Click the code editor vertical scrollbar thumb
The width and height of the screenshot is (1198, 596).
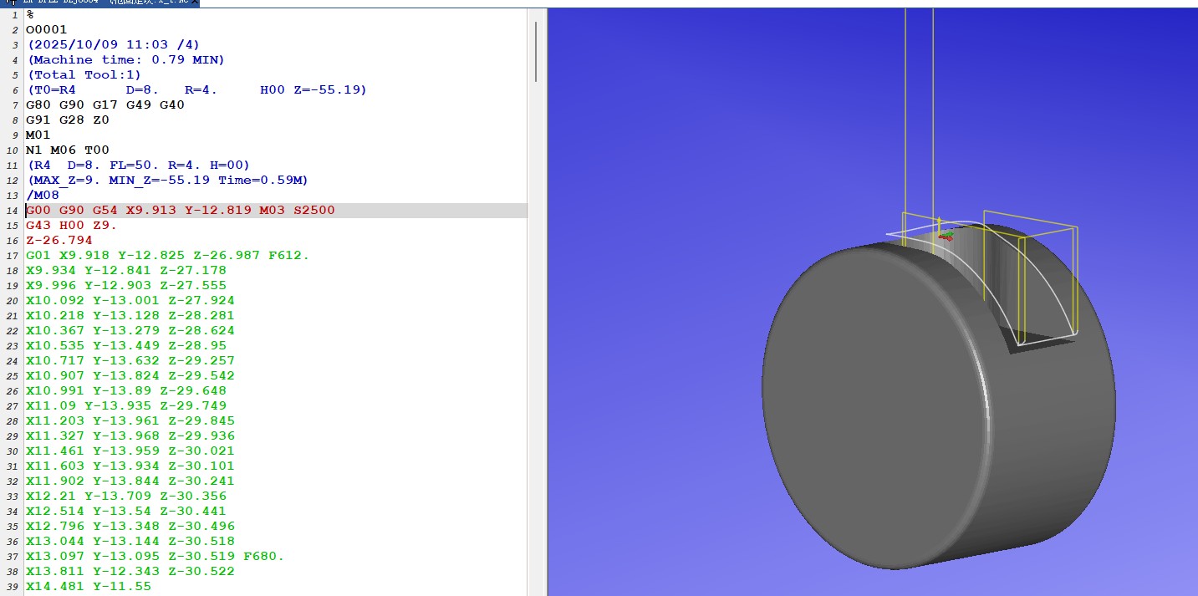tap(536, 52)
